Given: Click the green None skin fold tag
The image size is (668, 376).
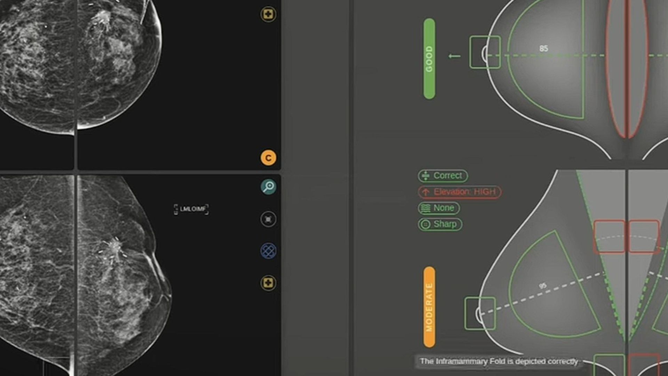Looking at the screenshot, I should pyautogui.click(x=438, y=208).
